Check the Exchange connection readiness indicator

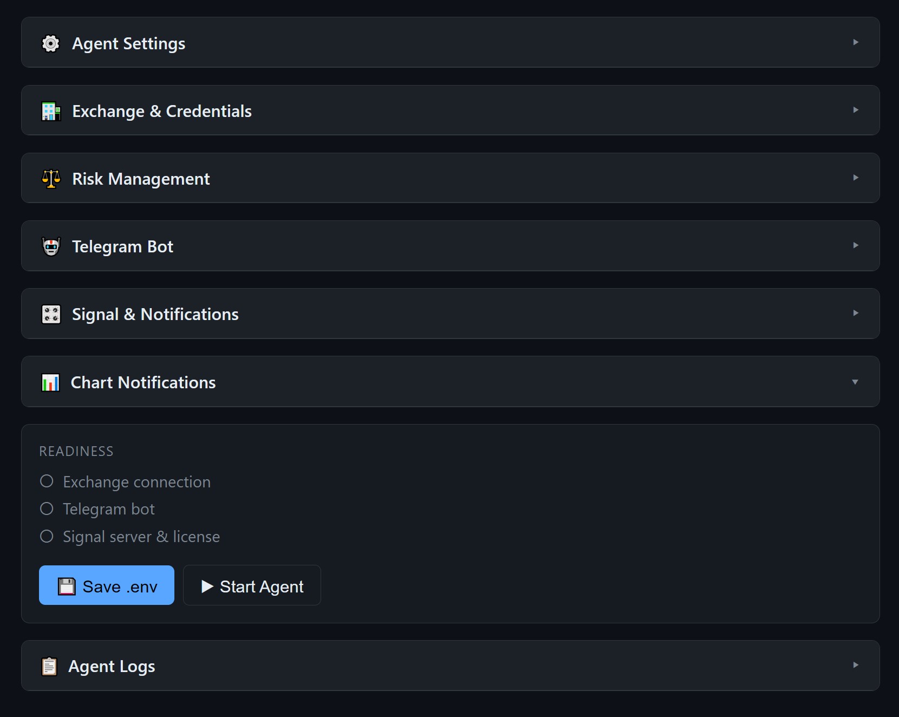[x=47, y=480]
